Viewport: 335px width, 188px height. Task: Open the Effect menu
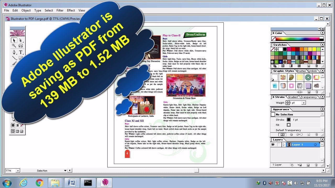[71, 10]
